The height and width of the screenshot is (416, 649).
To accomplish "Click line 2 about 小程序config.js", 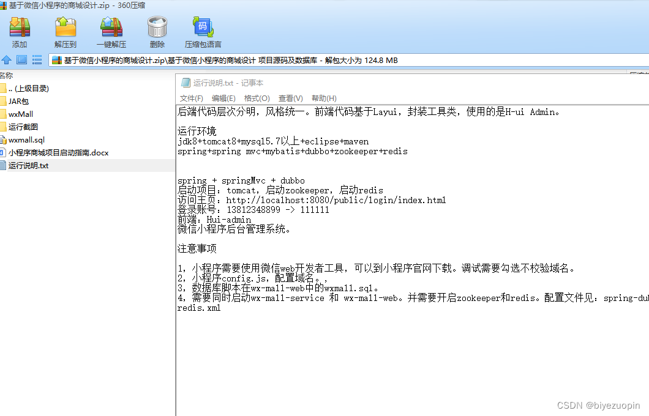I will click(x=252, y=278).
